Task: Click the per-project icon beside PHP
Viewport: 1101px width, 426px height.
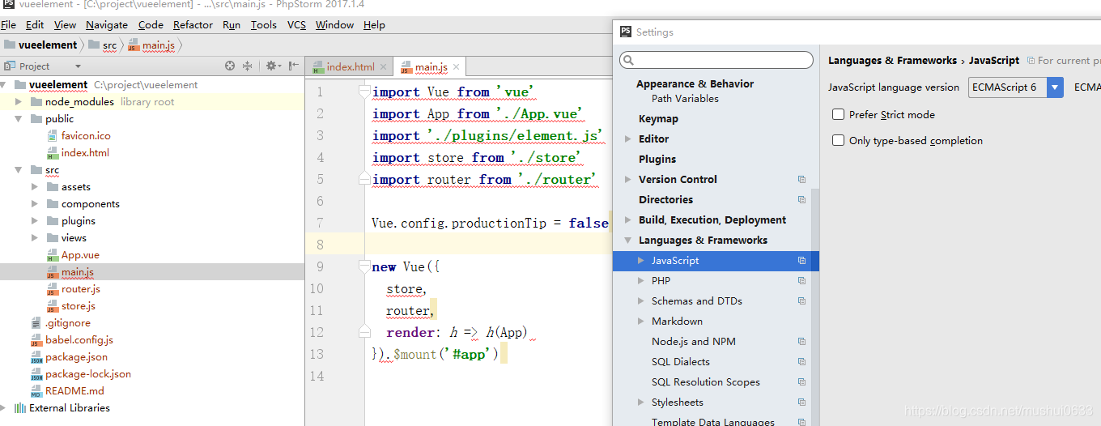Action: pyautogui.click(x=801, y=281)
